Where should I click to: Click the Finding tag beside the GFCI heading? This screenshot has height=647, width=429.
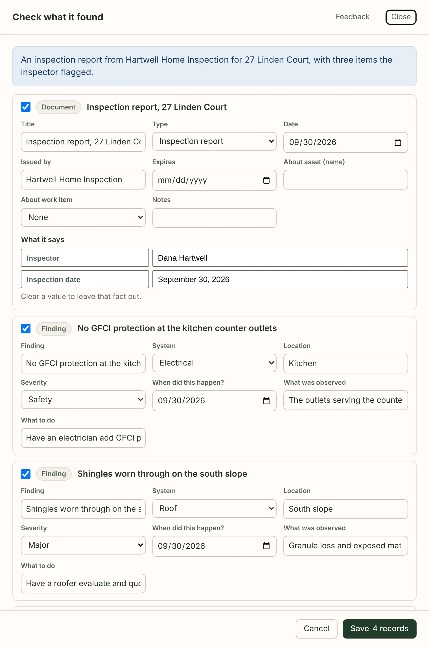click(54, 329)
